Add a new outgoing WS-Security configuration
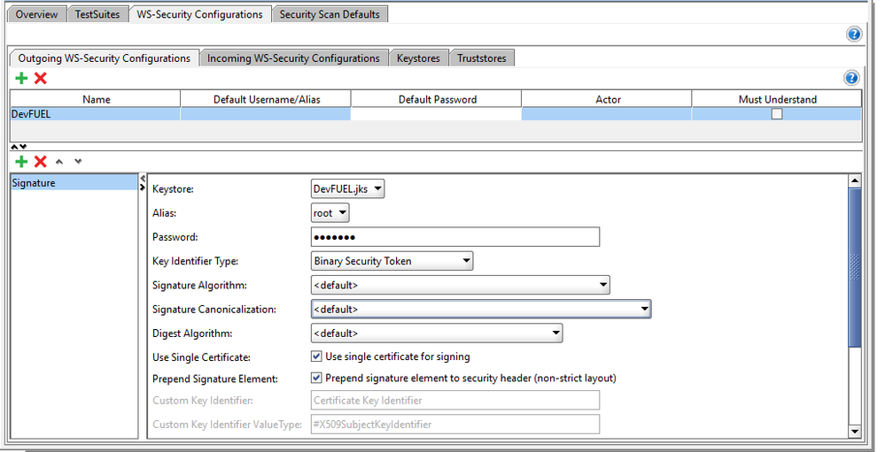The width and height of the screenshot is (885, 452). pos(21,79)
